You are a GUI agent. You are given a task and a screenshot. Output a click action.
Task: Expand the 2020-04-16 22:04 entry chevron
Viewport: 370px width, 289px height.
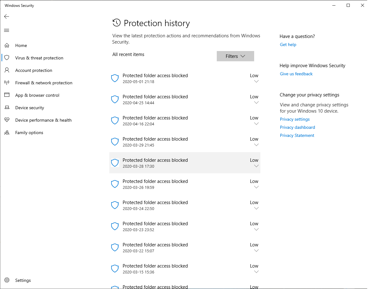pyautogui.click(x=256, y=124)
